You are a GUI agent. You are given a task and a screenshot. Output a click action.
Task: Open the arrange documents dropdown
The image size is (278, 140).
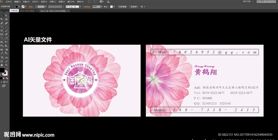[x=102, y=2]
